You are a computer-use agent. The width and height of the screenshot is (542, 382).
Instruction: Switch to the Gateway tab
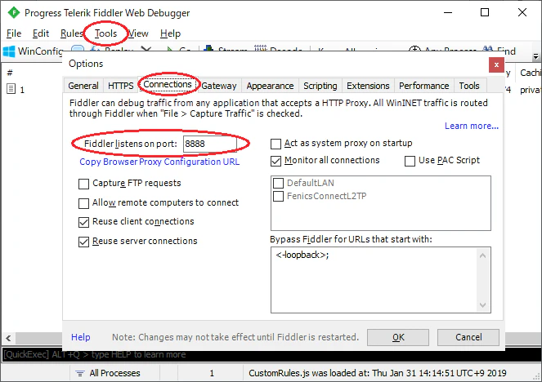[219, 86]
